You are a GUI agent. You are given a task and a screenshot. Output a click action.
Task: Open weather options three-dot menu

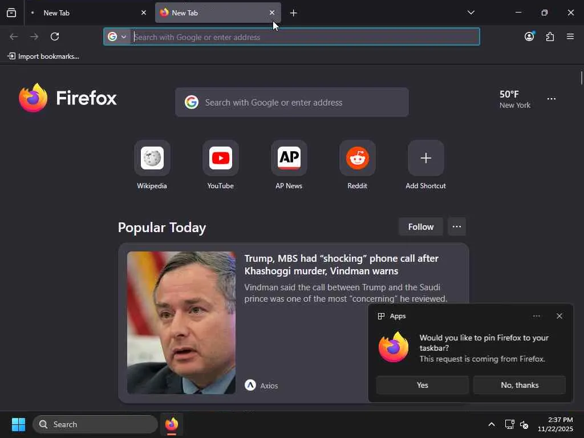551,99
